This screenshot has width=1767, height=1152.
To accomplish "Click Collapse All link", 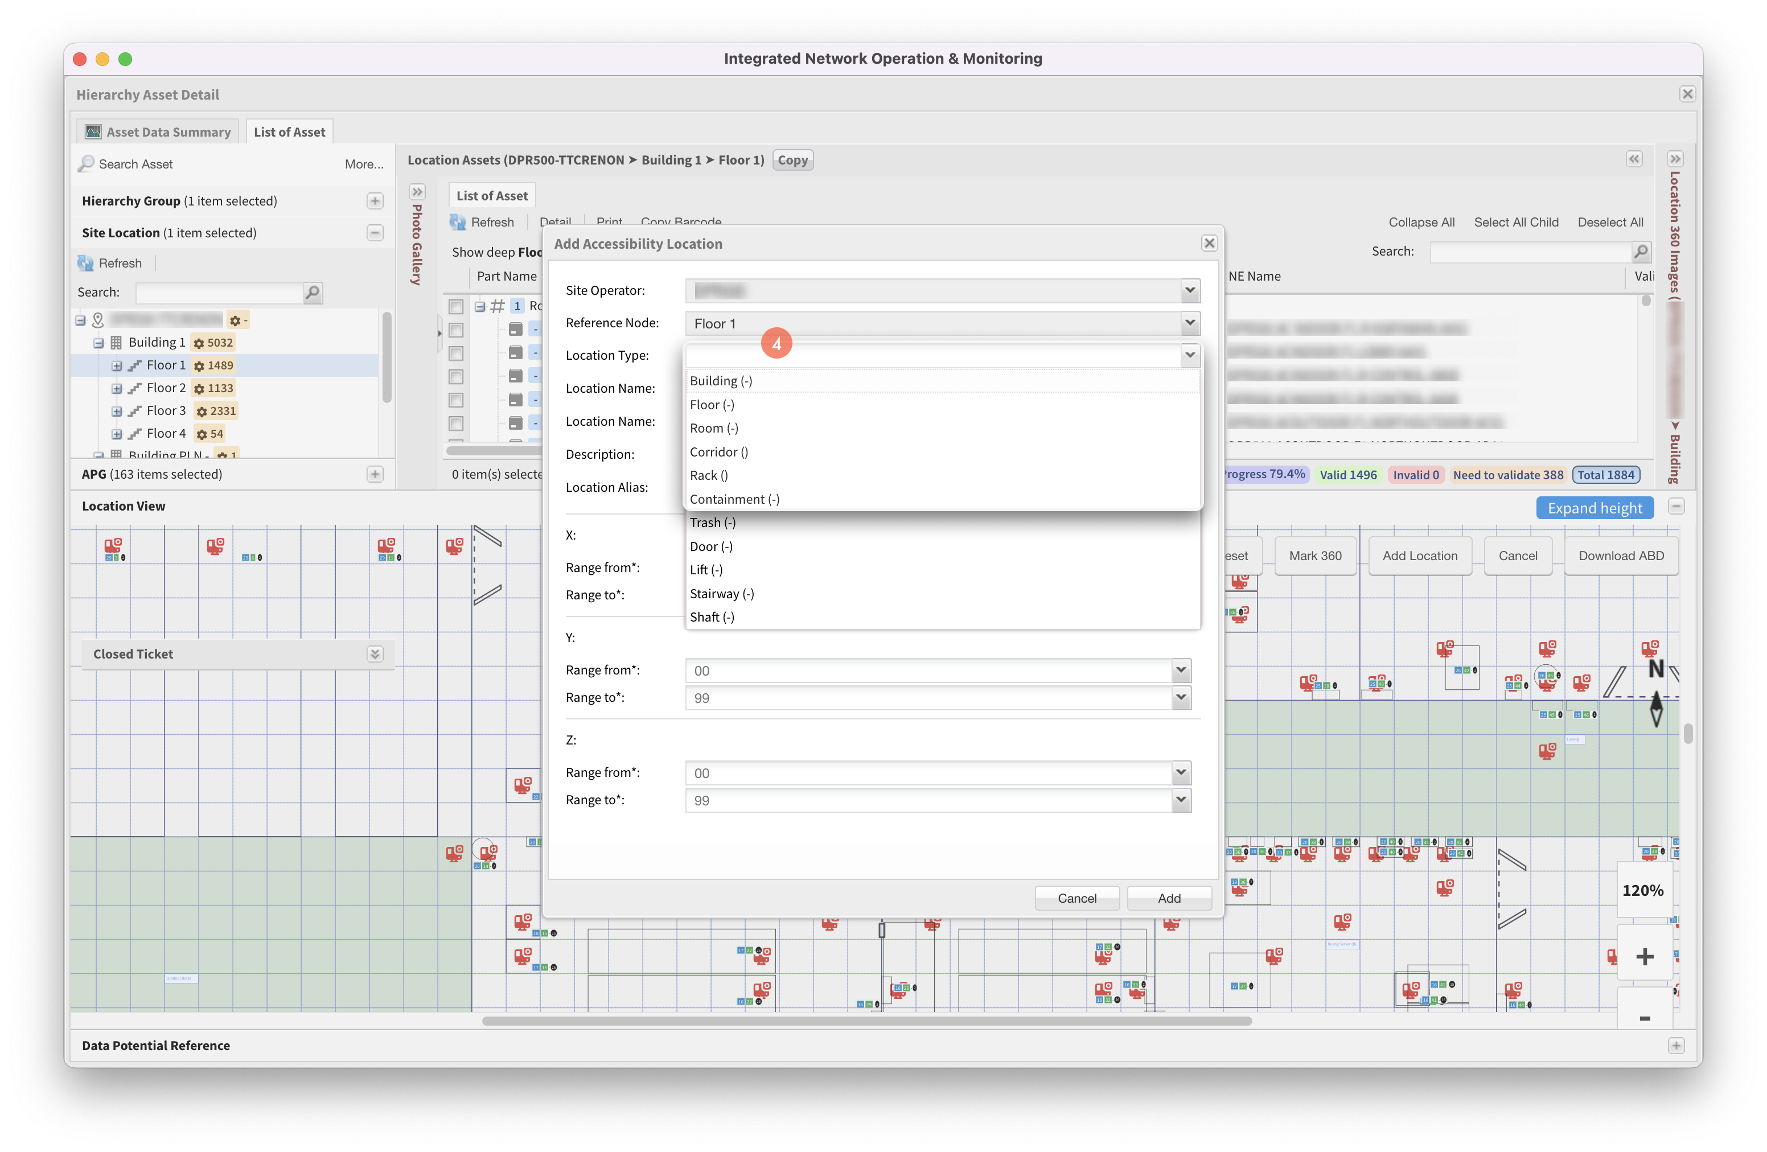I will click(1421, 222).
